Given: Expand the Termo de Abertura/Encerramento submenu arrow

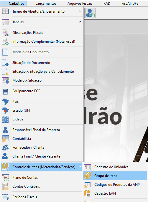Looking at the screenshot, I should 80,11.
